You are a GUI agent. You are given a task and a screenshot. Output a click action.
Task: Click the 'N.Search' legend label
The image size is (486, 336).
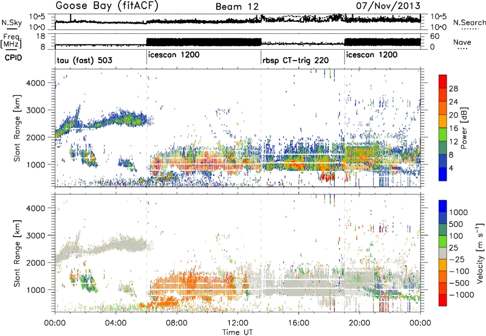469,22
